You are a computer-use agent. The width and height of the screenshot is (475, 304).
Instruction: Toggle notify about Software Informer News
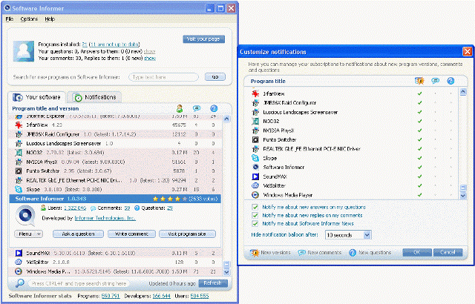[x=255, y=223]
